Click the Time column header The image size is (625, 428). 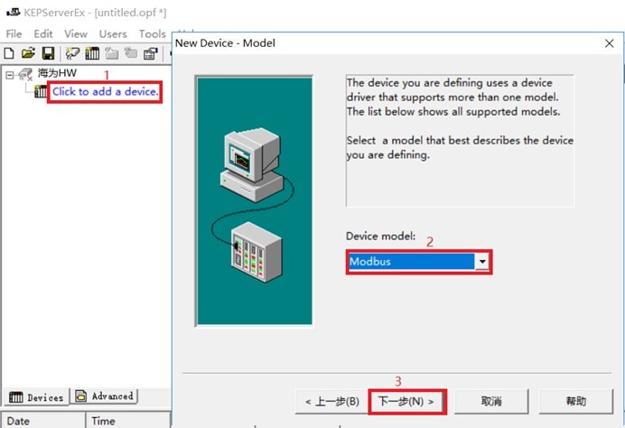click(x=128, y=421)
